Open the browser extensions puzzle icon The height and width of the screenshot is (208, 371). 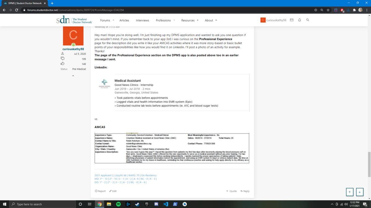354,10
